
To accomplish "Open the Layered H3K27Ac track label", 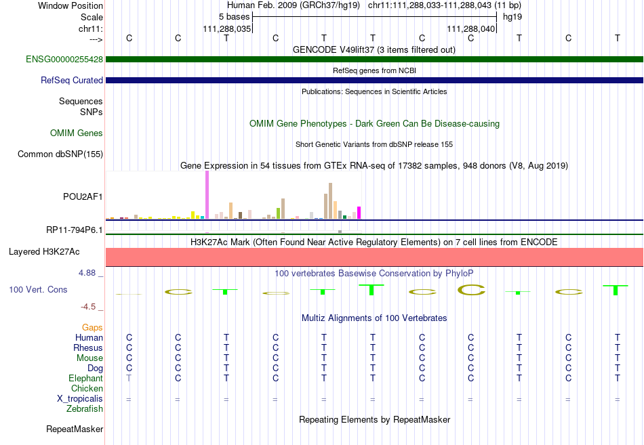I will pyautogui.click(x=44, y=252).
